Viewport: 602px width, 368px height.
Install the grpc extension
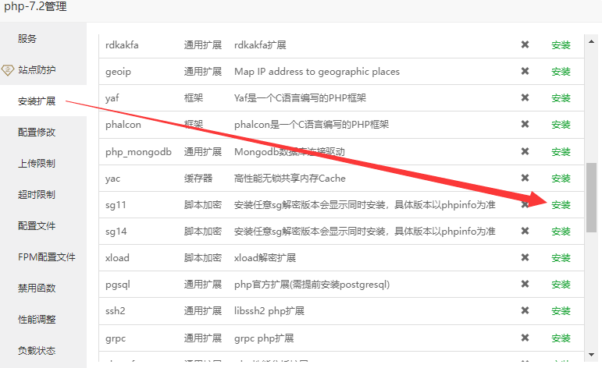point(561,338)
